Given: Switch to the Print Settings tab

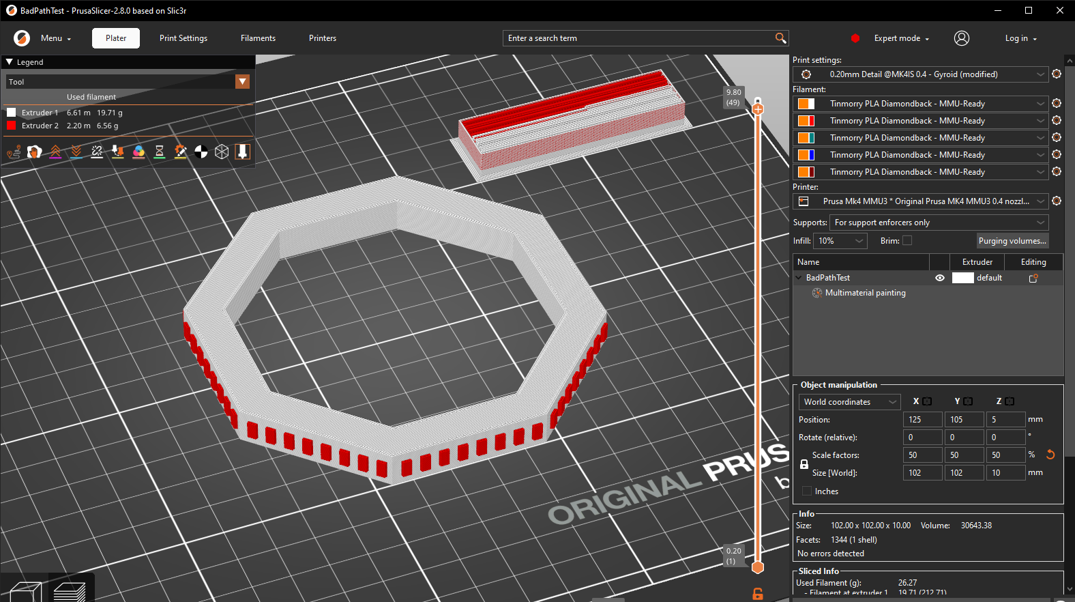Looking at the screenshot, I should (x=183, y=38).
